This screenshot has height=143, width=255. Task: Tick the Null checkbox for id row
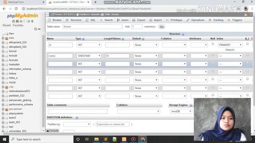[213, 44]
